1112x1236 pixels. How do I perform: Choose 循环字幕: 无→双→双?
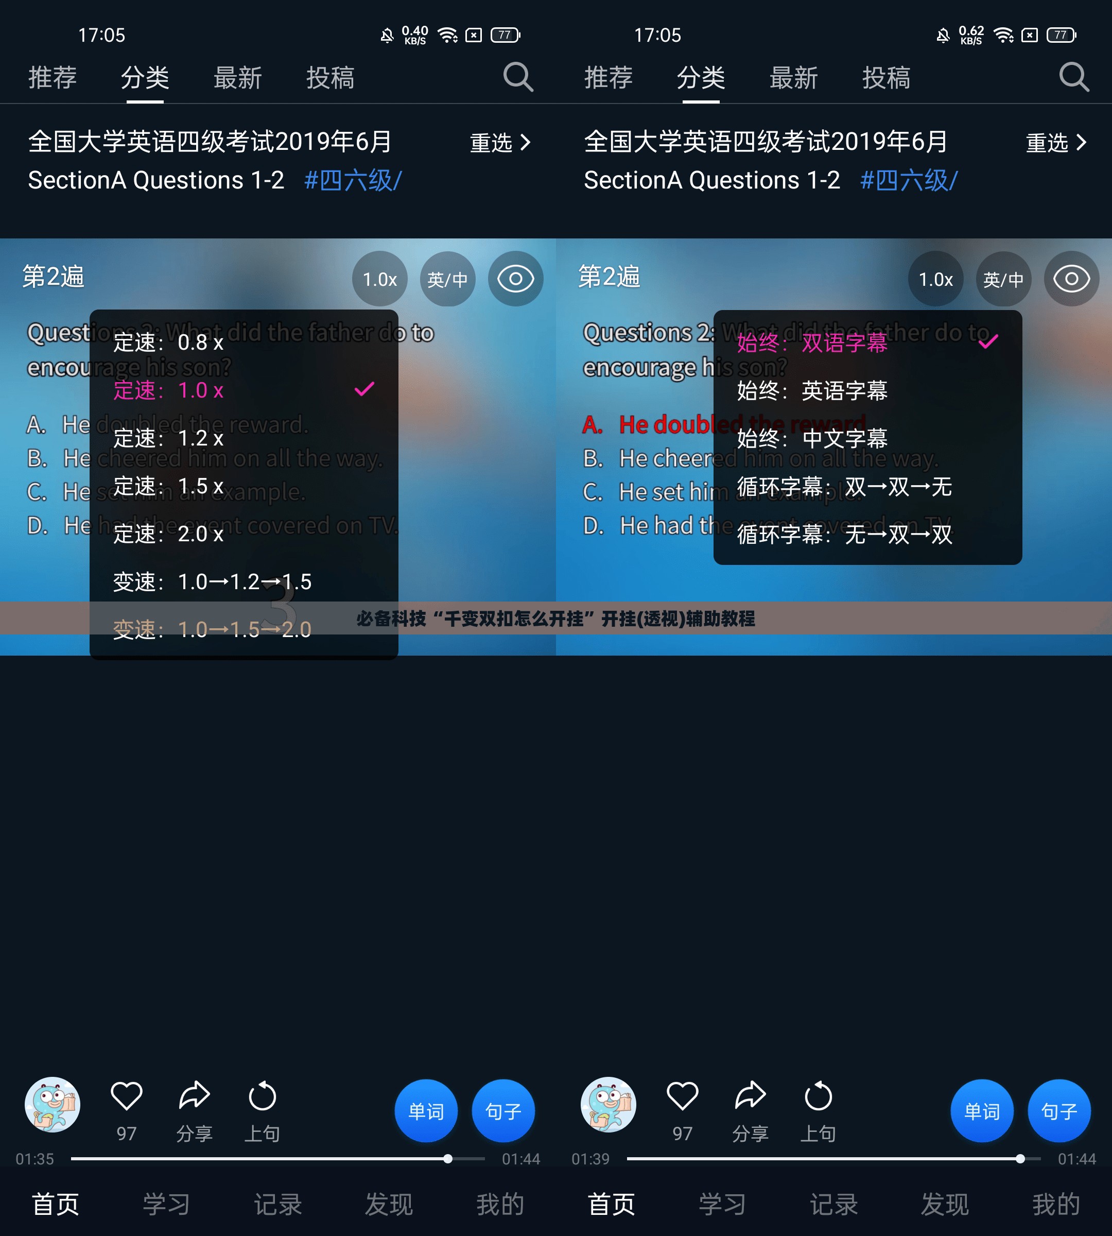pyautogui.click(x=867, y=534)
